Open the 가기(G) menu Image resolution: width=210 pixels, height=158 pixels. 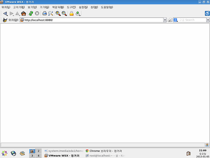(x=44, y=7)
